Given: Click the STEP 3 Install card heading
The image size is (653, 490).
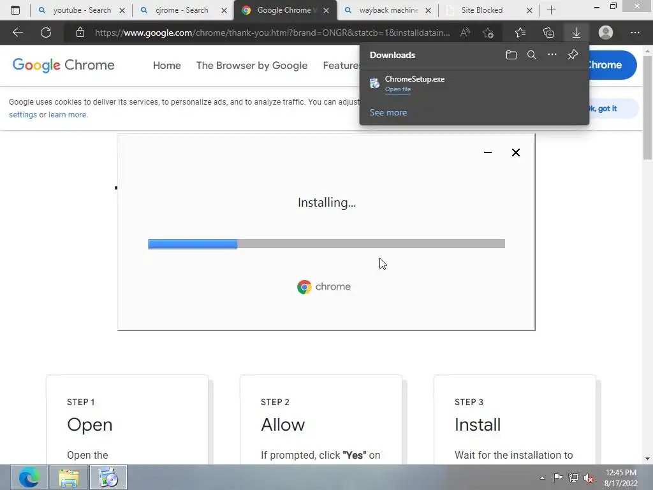Looking at the screenshot, I should click(x=478, y=424).
